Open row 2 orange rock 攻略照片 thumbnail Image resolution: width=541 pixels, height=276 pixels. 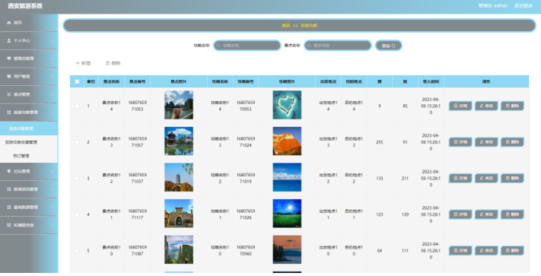pyautogui.click(x=287, y=141)
